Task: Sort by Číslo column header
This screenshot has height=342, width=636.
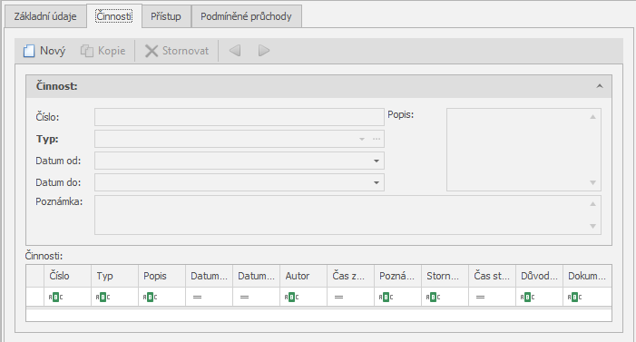Action: tap(67, 276)
